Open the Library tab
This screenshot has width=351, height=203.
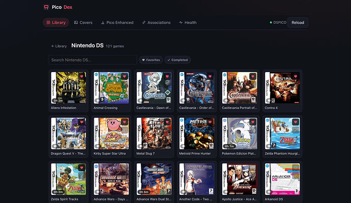(56, 22)
